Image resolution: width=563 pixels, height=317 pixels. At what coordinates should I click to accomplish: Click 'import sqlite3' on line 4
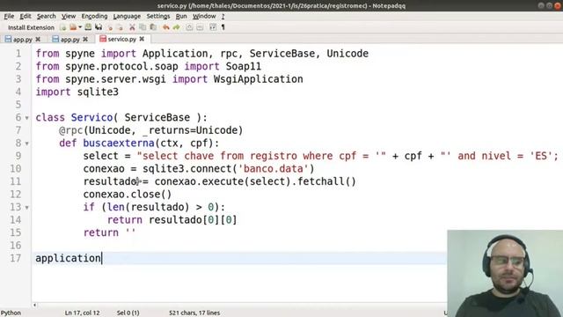(x=77, y=92)
